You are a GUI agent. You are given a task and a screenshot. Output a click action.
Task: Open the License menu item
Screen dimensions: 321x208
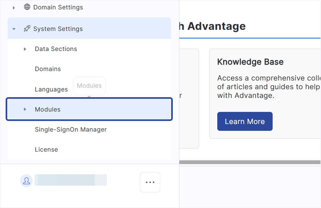pyautogui.click(x=46, y=150)
